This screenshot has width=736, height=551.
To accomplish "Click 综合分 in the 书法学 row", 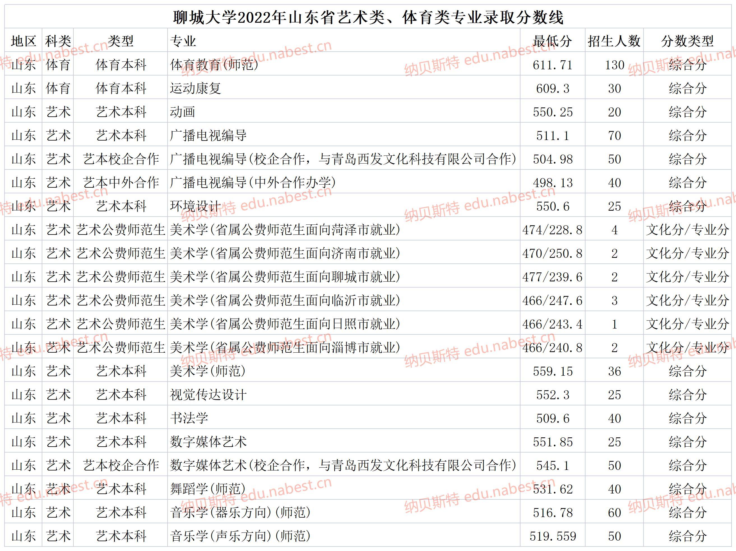I will coord(688,418).
